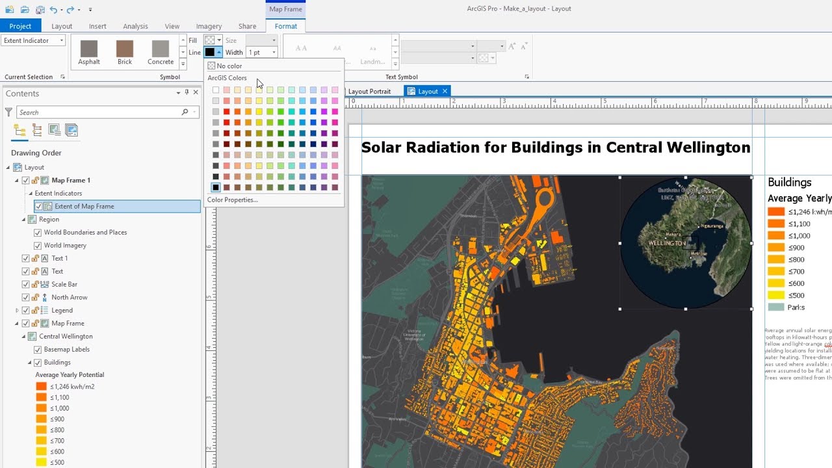832x468 pixels.
Task: Click the filter icon in Contents panel
Action: tap(7, 112)
